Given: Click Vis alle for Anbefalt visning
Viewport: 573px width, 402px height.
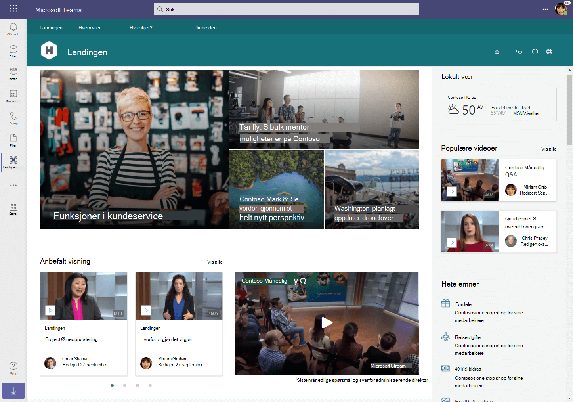Looking at the screenshot, I should [x=215, y=262].
